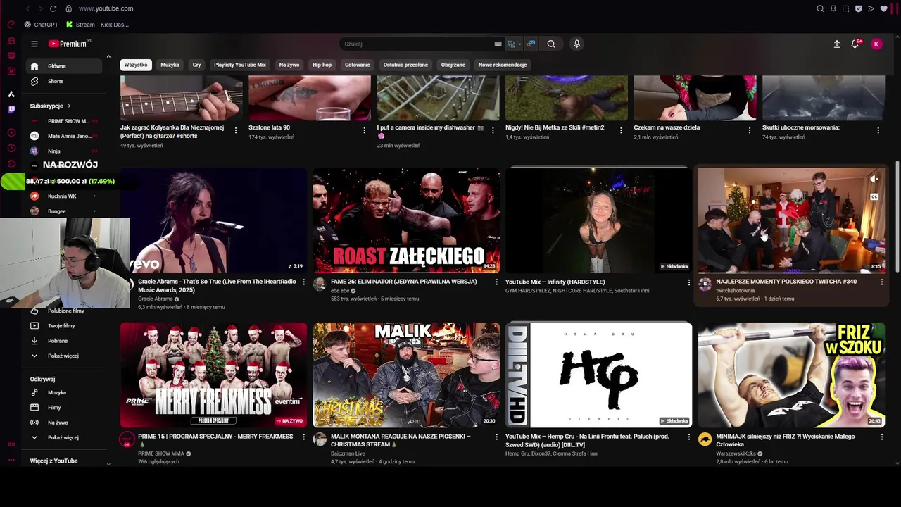Open the Hemp Gru mix thumbnail
Viewport: 901px width, 507px height.
click(599, 375)
